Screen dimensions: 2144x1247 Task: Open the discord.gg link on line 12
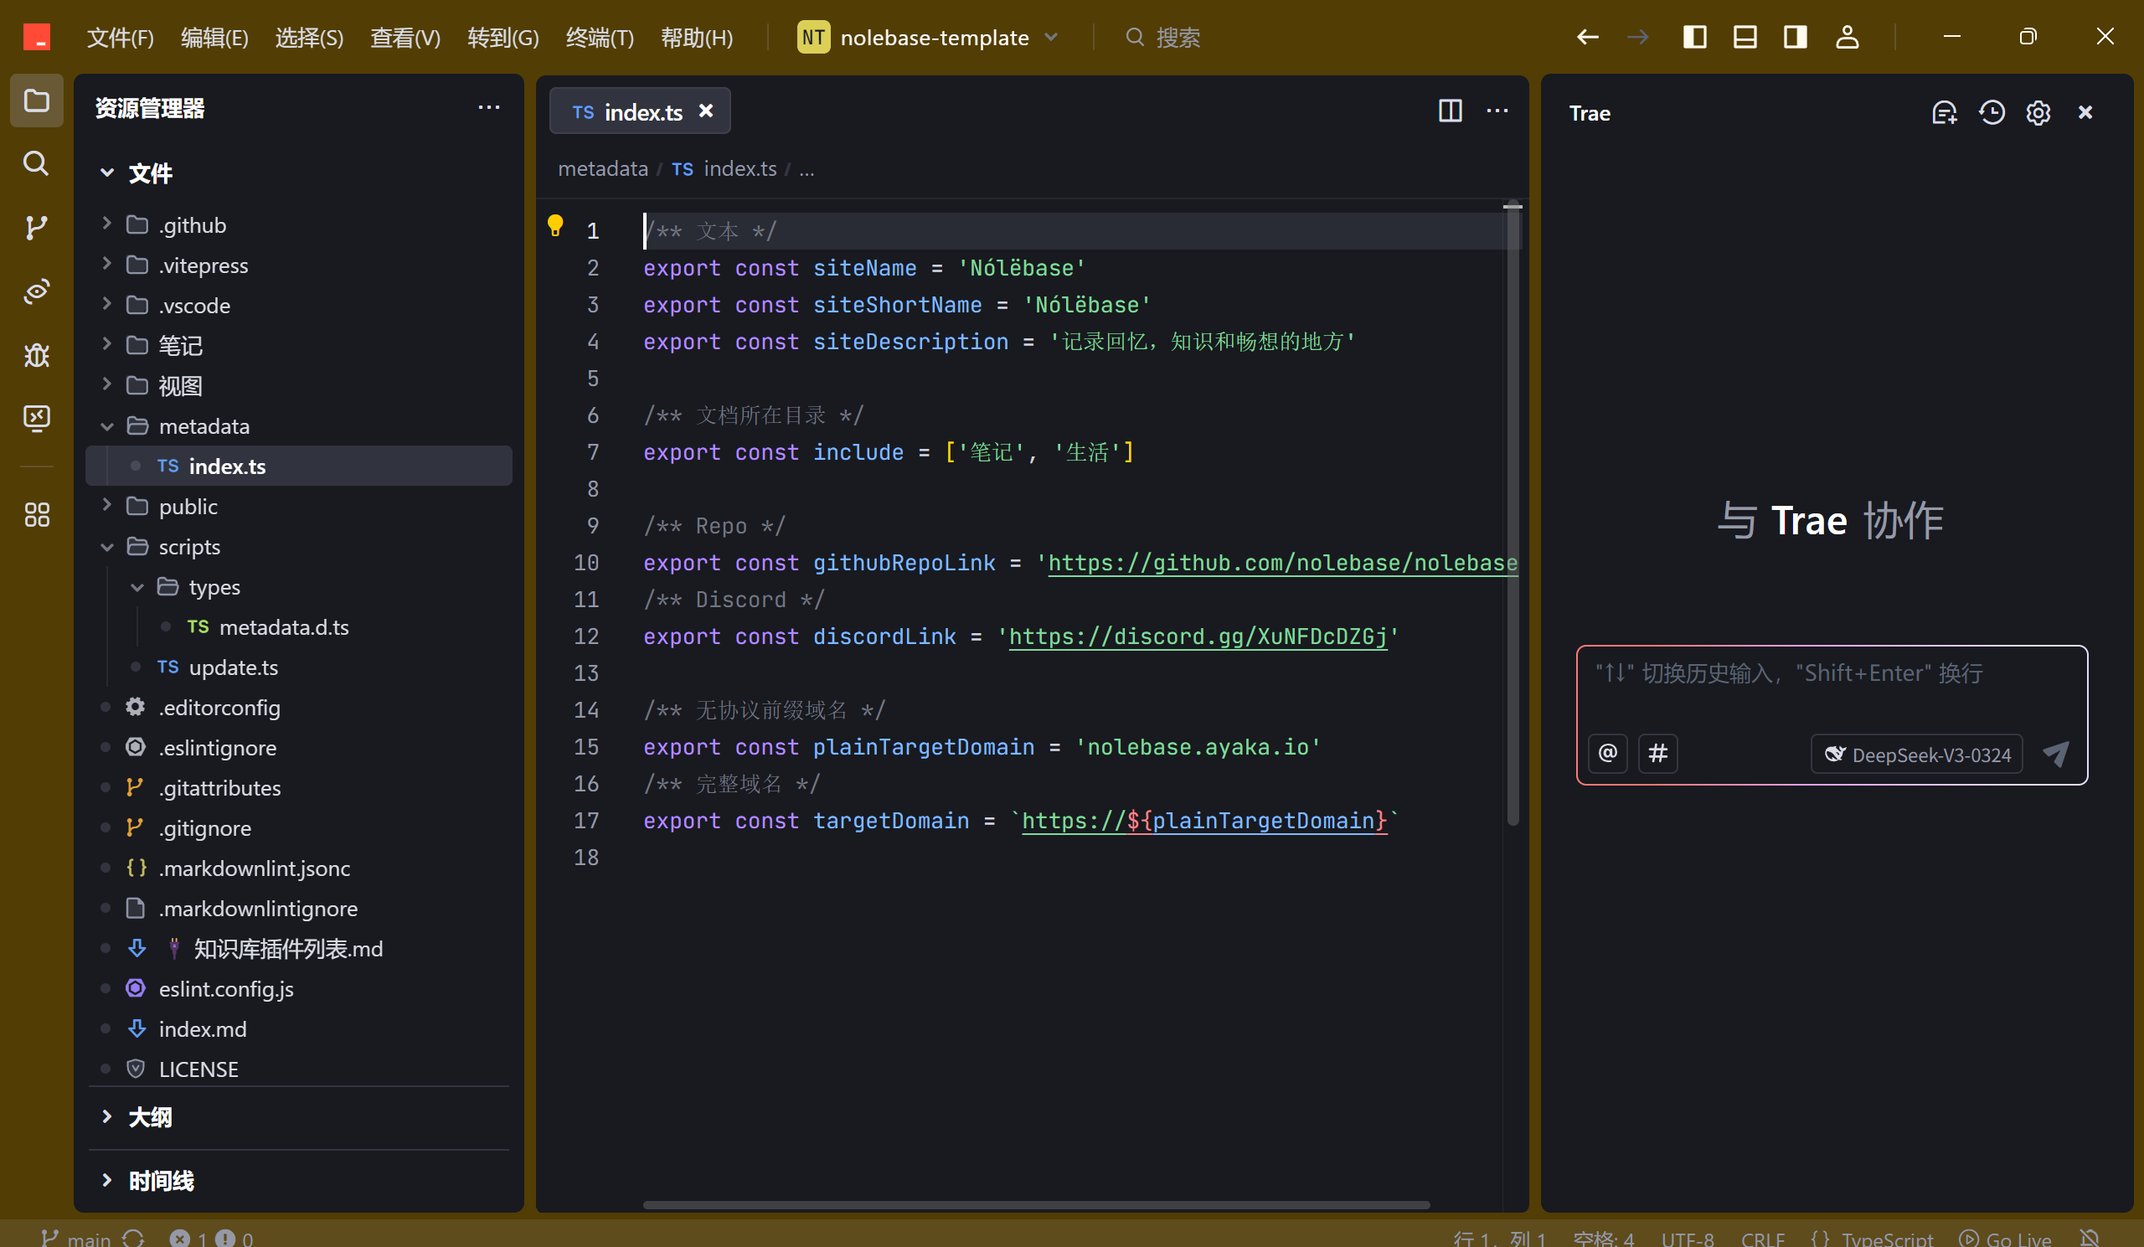pyautogui.click(x=1197, y=636)
